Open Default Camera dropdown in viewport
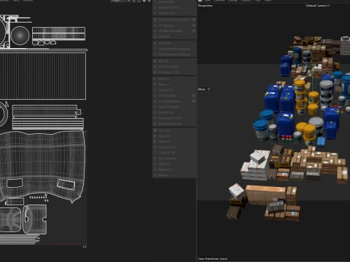This screenshot has height=262, width=350. pyautogui.click(x=318, y=6)
